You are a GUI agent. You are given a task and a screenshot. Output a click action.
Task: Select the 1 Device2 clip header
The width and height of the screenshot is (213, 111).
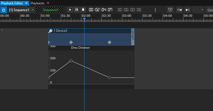point(90,31)
